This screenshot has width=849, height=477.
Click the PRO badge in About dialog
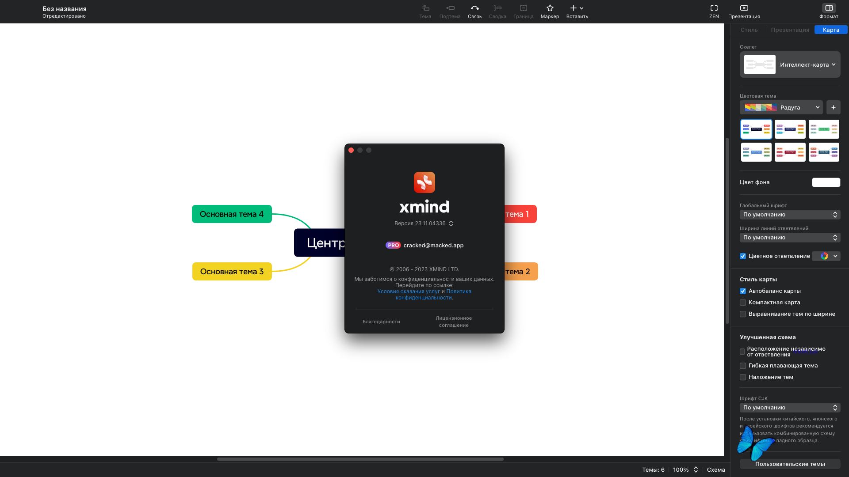click(393, 245)
